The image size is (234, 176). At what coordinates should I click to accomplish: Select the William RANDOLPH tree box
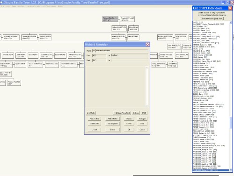coord(119,28)
